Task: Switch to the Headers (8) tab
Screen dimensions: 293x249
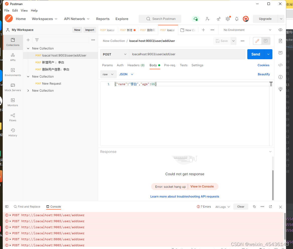Action: point(136,65)
